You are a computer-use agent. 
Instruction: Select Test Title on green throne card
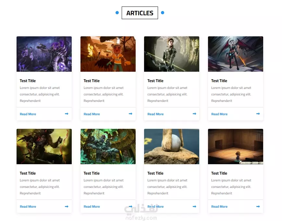click(x=92, y=173)
